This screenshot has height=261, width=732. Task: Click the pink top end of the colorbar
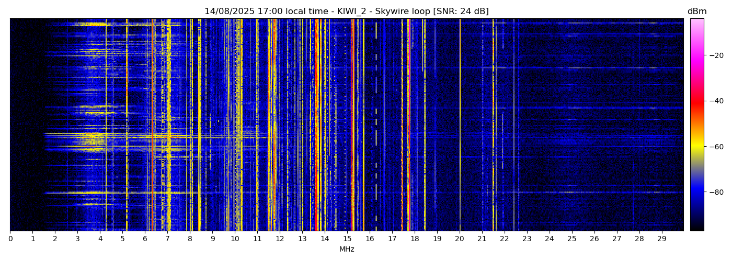tap(696, 23)
